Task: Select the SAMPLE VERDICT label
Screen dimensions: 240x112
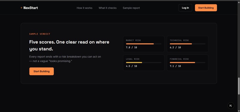Action: click(x=40, y=34)
